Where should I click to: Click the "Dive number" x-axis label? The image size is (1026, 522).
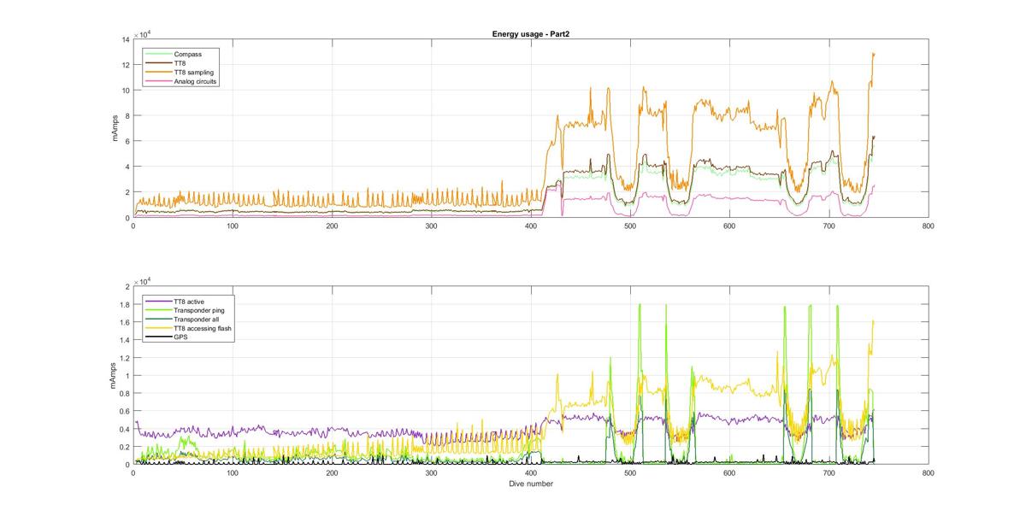pos(531,484)
